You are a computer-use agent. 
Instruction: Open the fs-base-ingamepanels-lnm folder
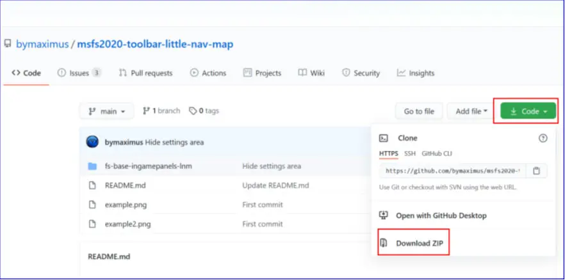coord(149,166)
